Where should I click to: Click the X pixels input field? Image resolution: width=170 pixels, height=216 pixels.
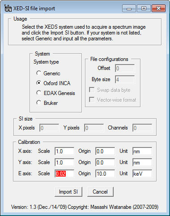point(49,128)
